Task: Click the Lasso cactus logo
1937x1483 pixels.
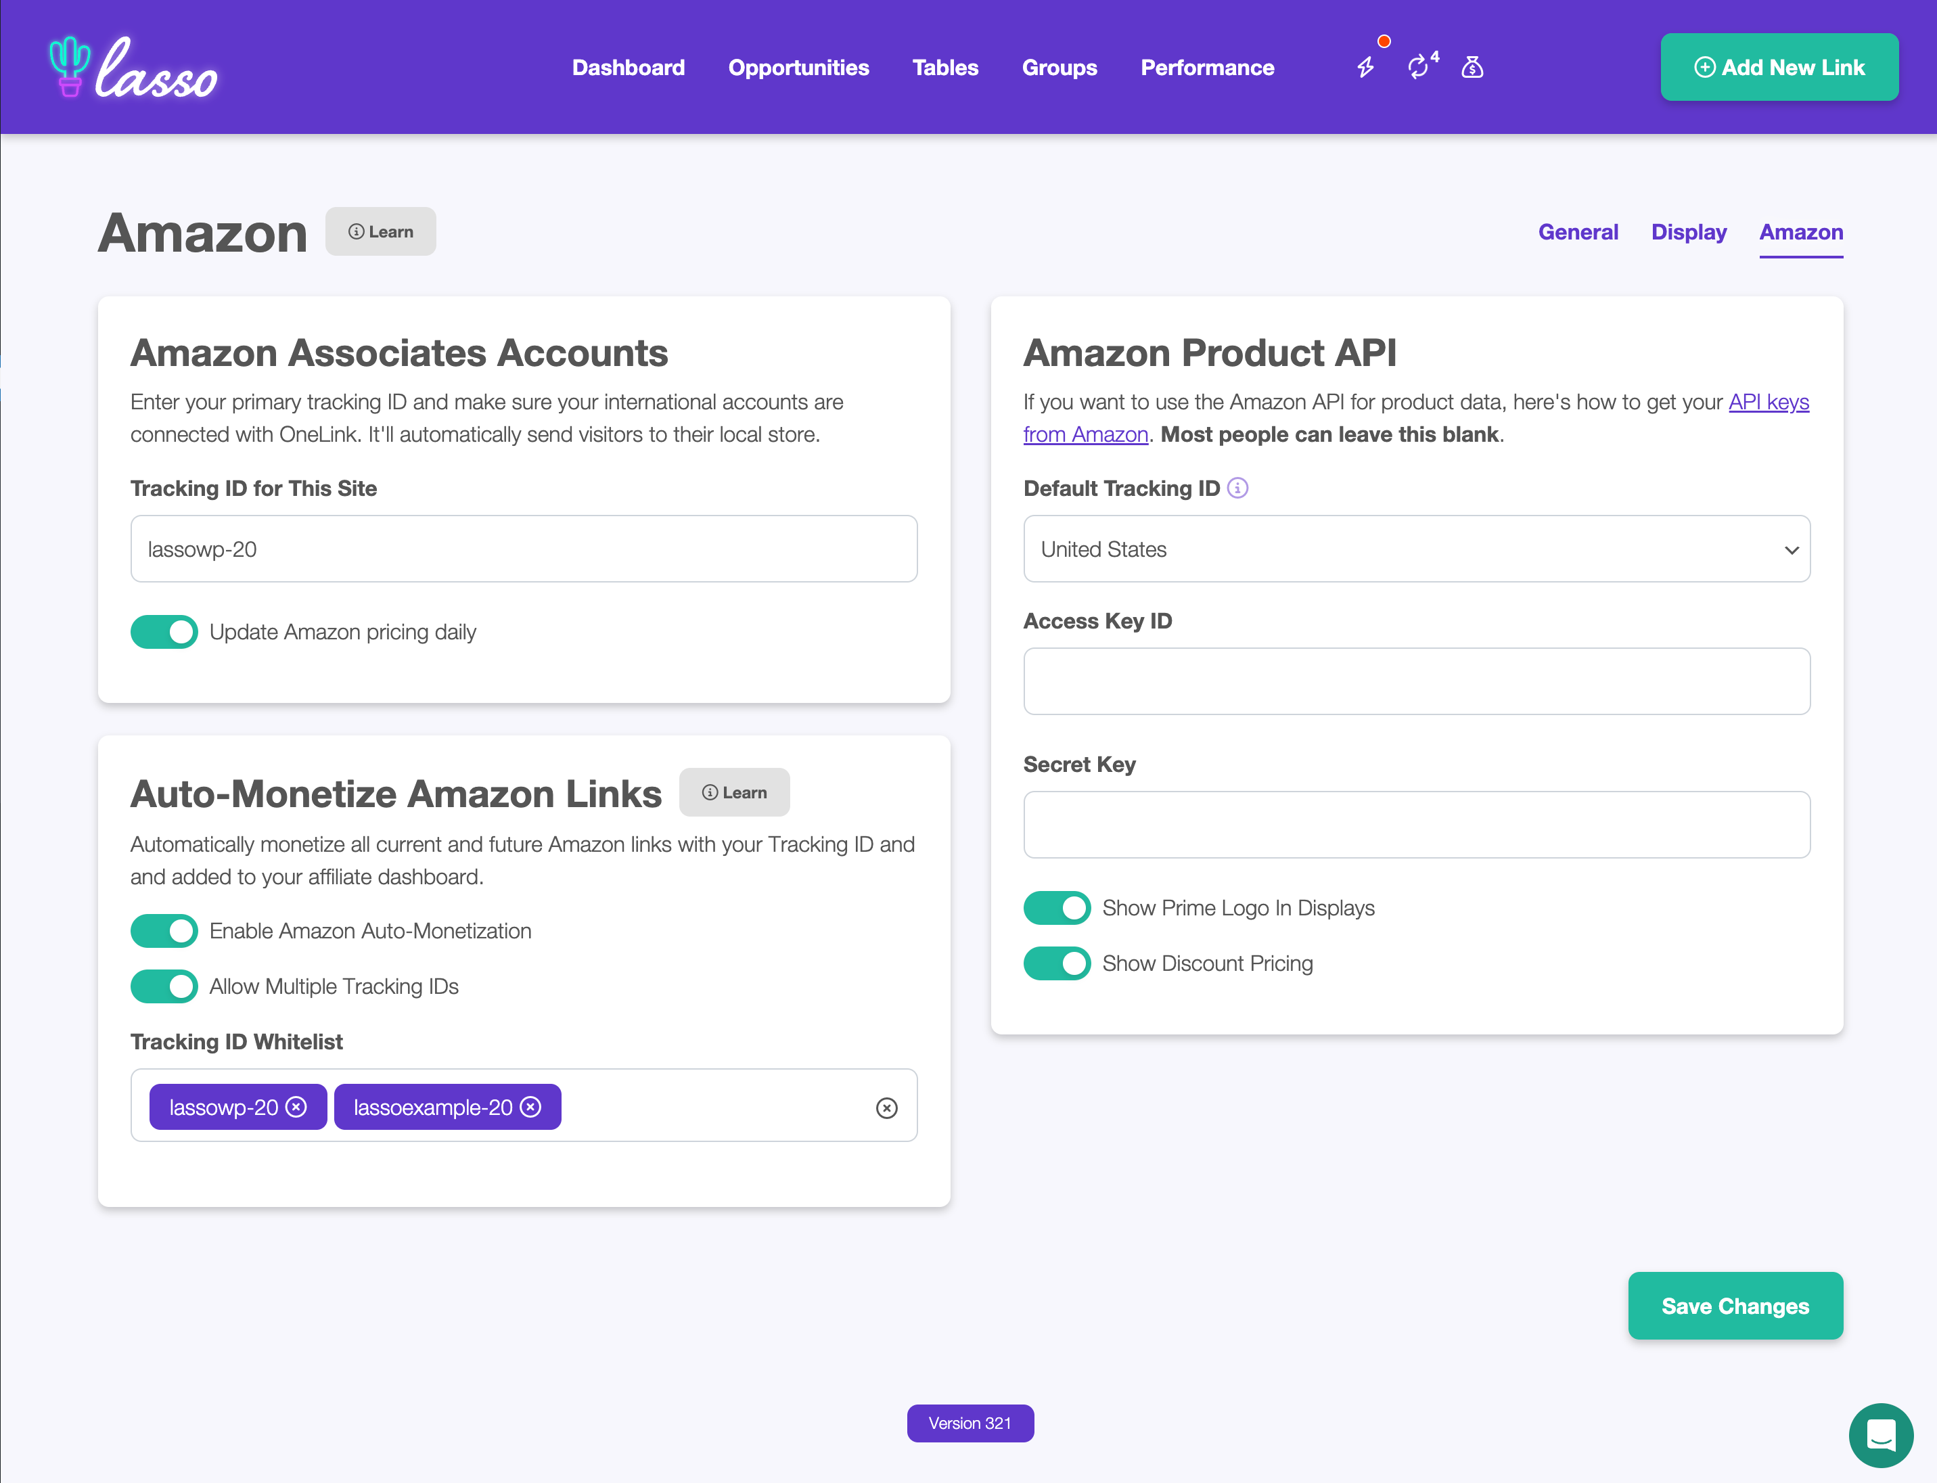Action: click(133, 67)
